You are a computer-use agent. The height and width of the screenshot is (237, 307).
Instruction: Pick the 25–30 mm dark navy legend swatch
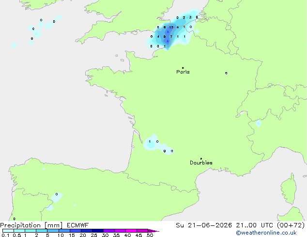click(x=98, y=231)
